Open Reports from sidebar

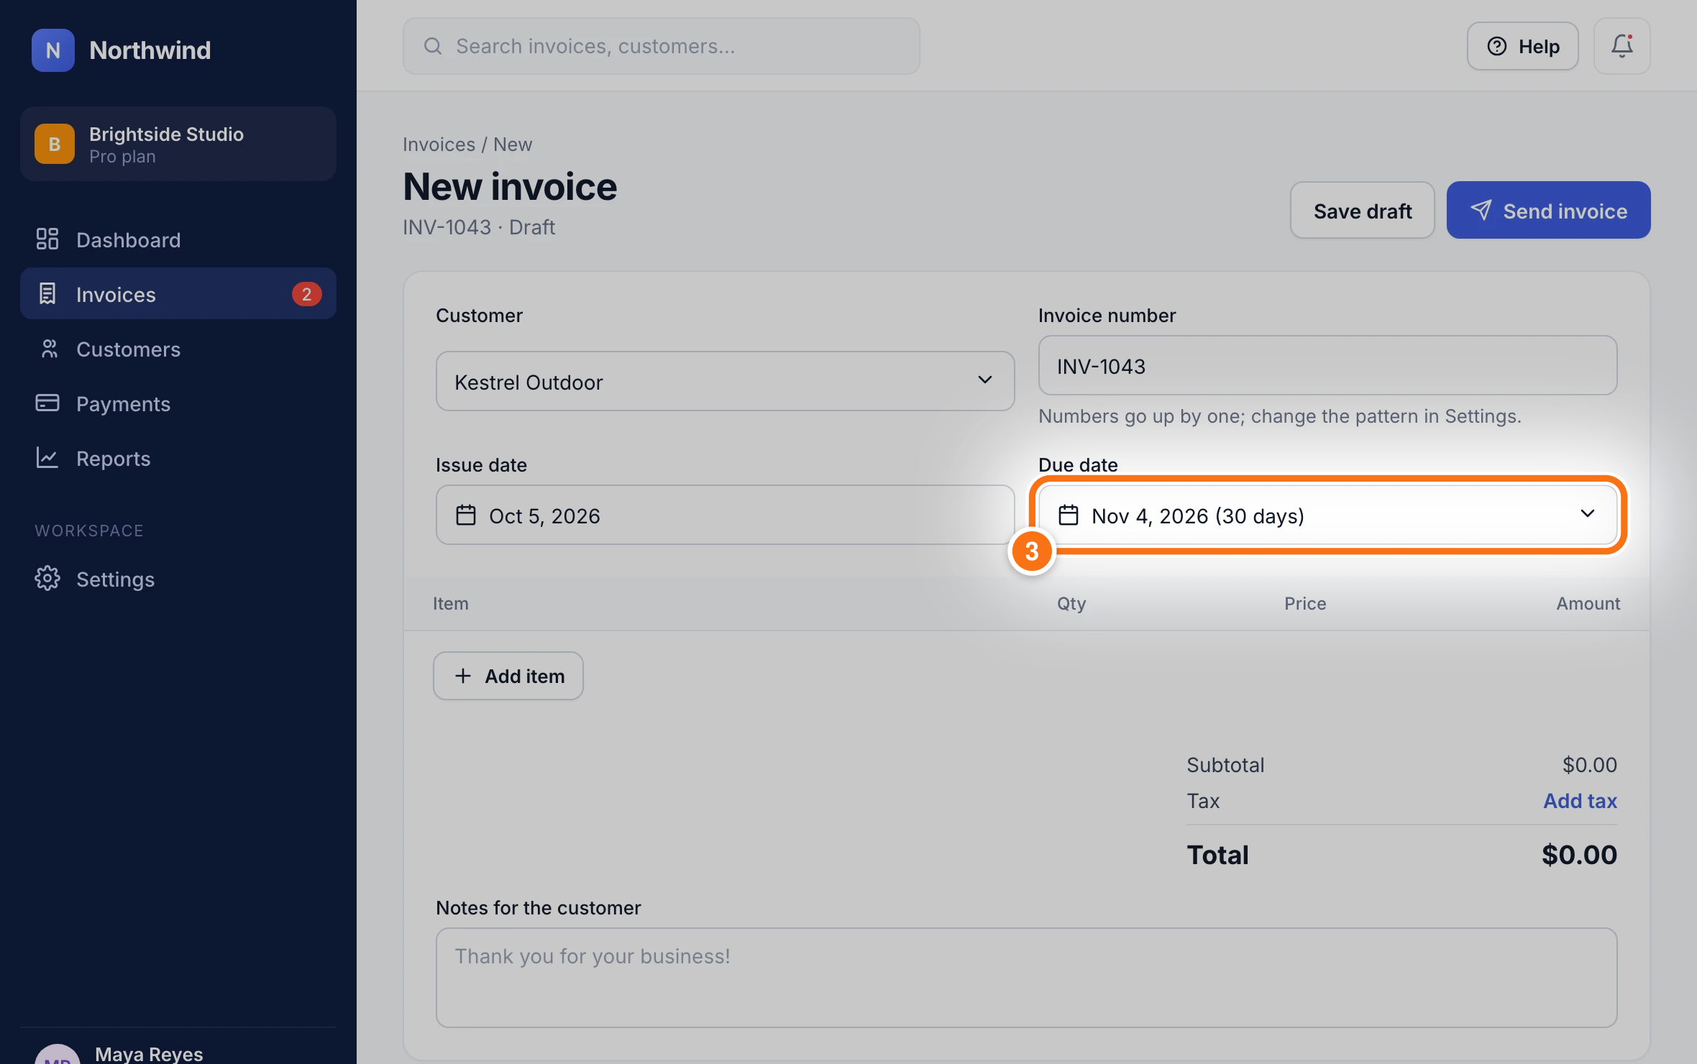[178, 459]
